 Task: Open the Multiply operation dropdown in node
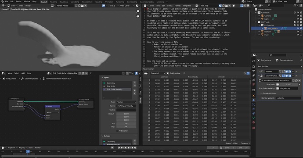coord(52,113)
